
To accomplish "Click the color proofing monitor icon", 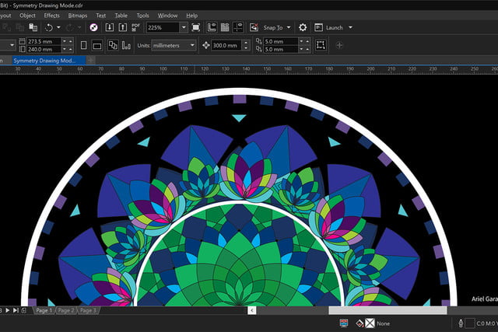I will click(343, 323).
